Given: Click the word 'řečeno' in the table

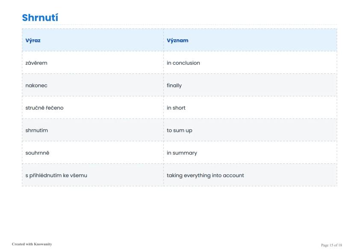Looking at the screenshot, I should (54, 108).
